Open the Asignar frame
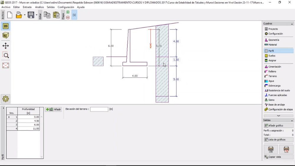Viewport: 295px width, 166px height. pos(278,60)
